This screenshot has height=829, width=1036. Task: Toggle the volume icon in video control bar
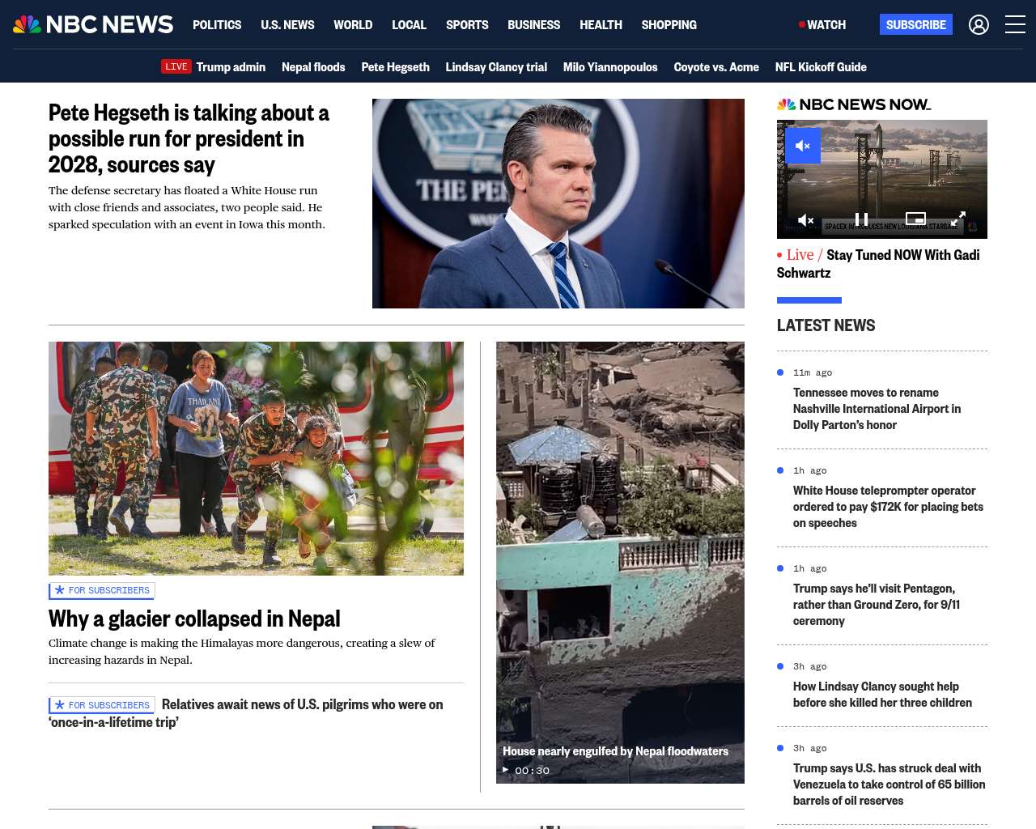(x=806, y=220)
